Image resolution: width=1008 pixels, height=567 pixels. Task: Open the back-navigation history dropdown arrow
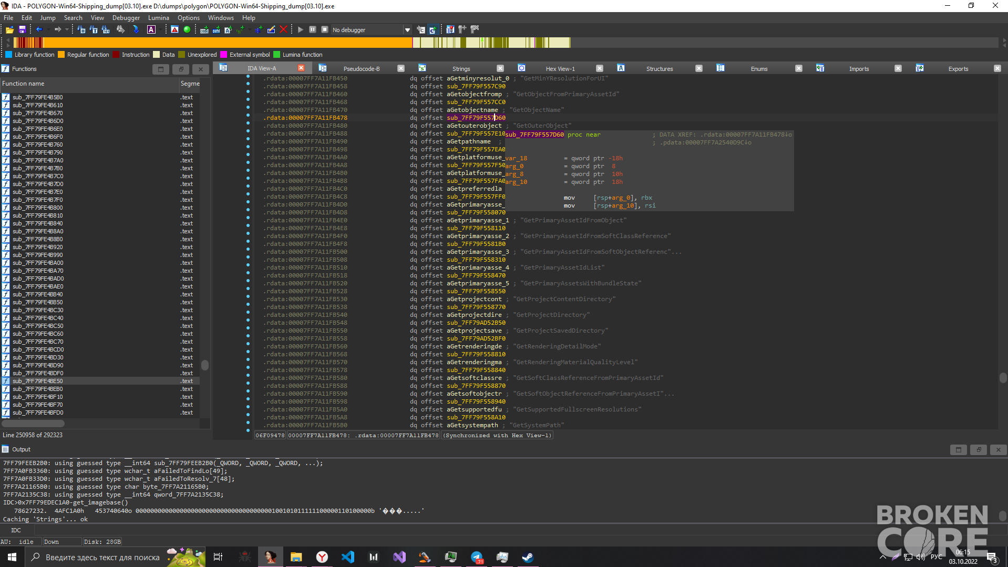(48, 30)
